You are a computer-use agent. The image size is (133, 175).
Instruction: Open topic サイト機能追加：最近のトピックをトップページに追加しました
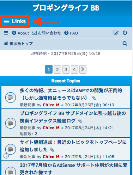point(73,146)
